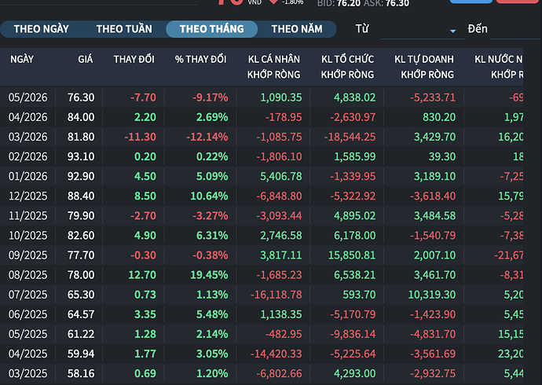The width and height of the screenshot is (542, 385).
Task: Click proprietary net volume -5,233.71
Action: tap(433, 97)
